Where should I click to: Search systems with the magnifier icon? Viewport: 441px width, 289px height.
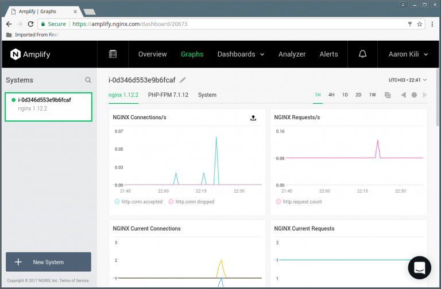(x=88, y=80)
